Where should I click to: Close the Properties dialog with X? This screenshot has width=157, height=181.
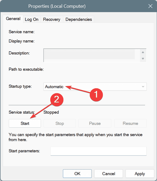coord(150,6)
